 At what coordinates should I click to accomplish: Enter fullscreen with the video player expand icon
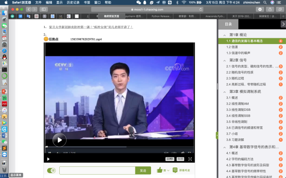(x=190, y=159)
